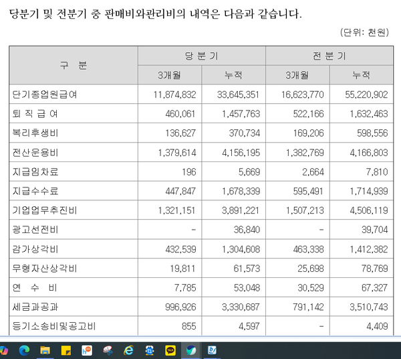The image size is (401, 359).
Task: Select the 광고선전비 row label
Action: (x=35, y=230)
